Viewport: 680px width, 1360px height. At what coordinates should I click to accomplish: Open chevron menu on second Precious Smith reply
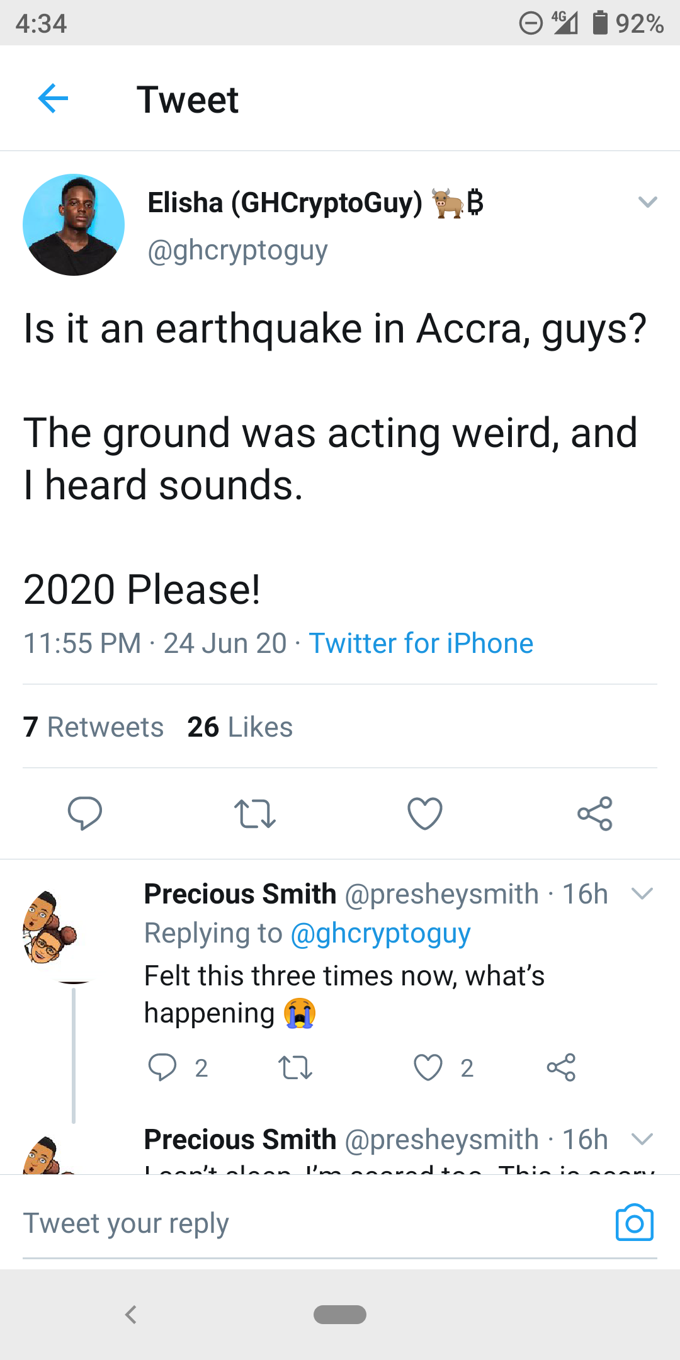point(642,1139)
